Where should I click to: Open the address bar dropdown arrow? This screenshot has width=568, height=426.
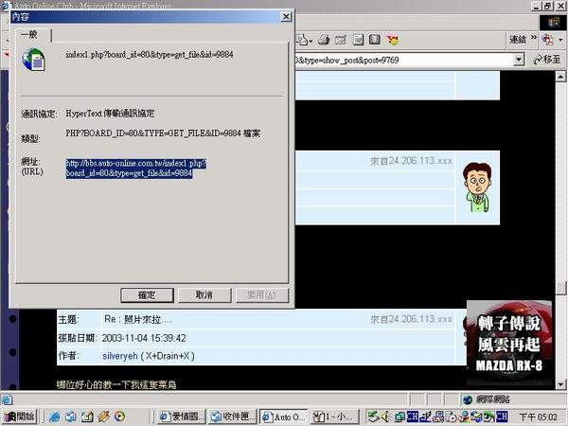518,60
